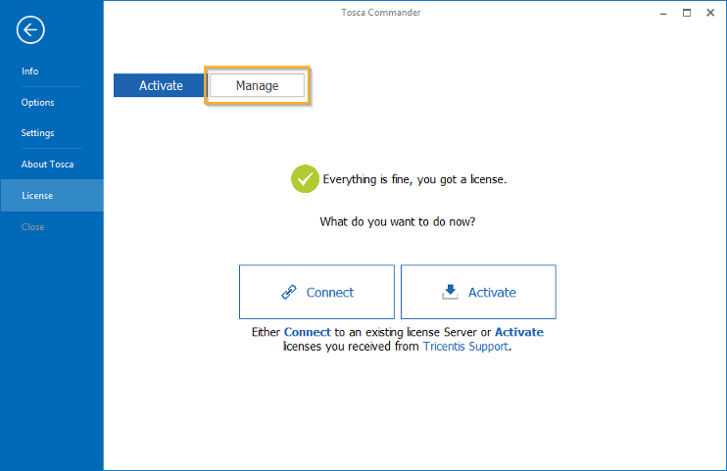
Task: Switch to the Activate tab
Action: pos(159,85)
